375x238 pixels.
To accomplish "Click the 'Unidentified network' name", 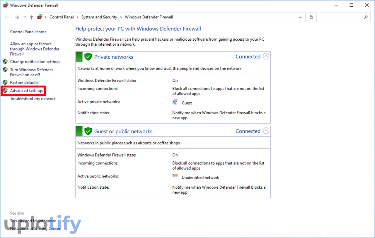I will 200,177.
